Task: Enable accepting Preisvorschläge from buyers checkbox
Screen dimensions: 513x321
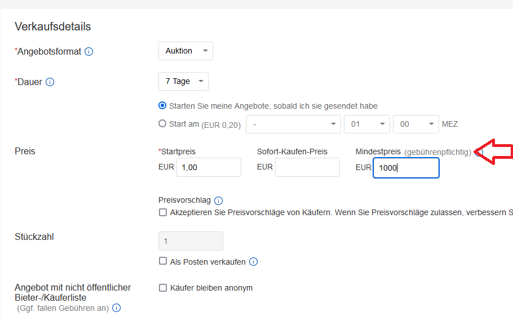Action: (x=163, y=212)
